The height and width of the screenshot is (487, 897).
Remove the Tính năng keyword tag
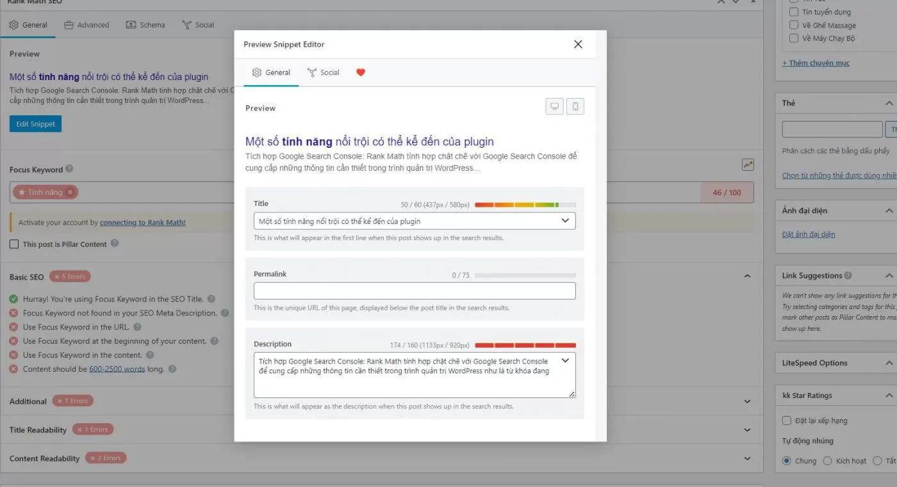click(x=70, y=192)
